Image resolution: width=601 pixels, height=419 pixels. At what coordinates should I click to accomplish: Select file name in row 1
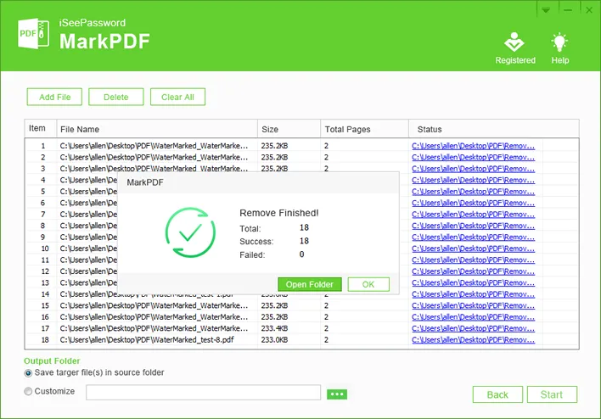click(x=154, y=146)
